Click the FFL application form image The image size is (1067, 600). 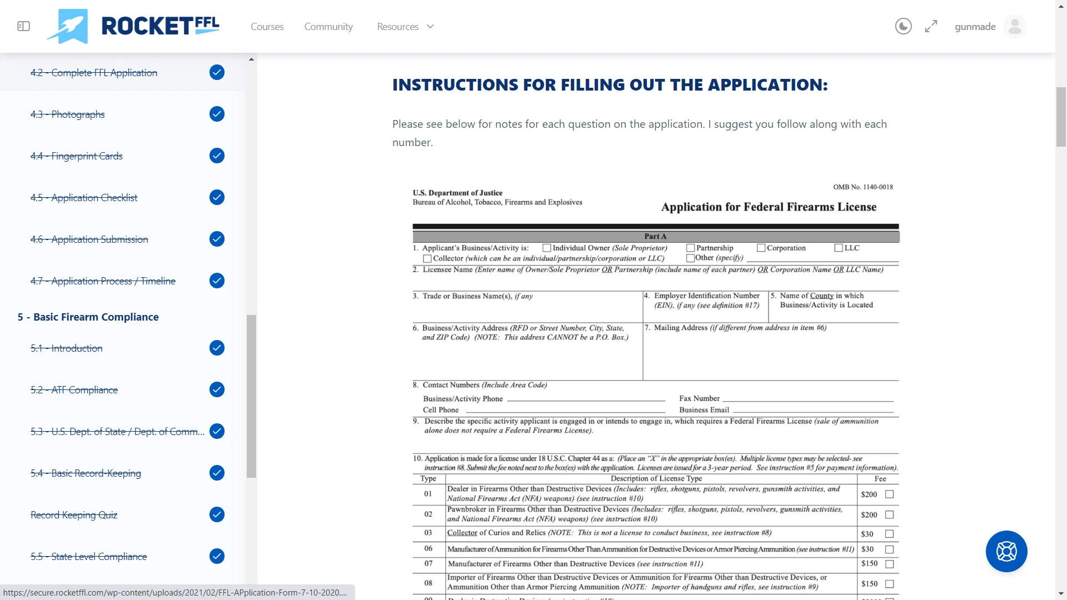point(655,389)
